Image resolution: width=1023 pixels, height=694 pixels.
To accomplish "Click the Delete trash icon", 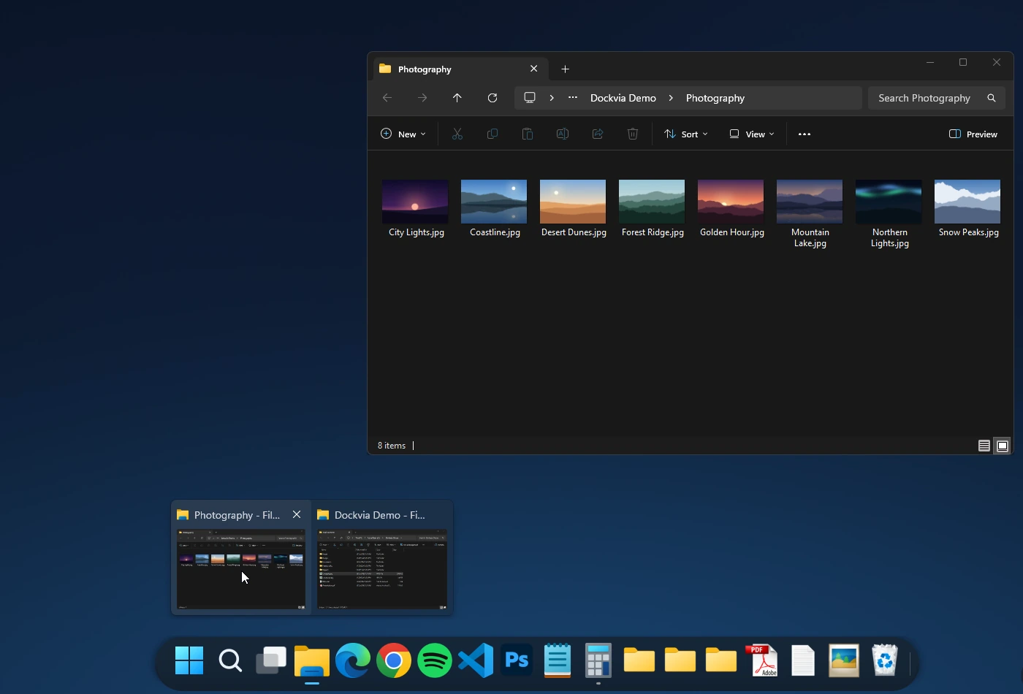I will point(633,134).
